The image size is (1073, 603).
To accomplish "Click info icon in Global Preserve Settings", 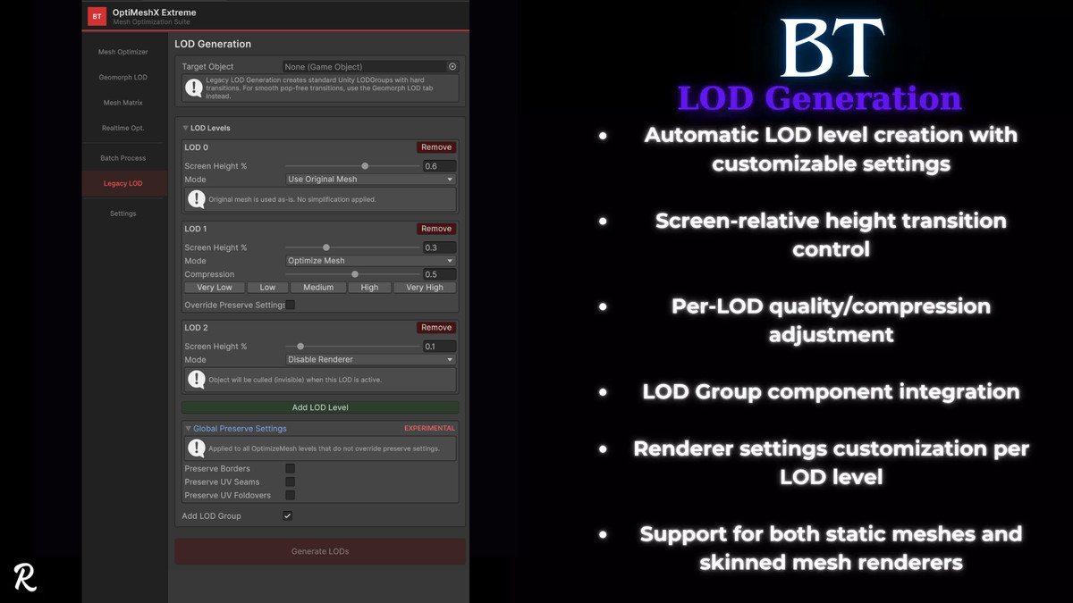I will (x=196, y=448).
